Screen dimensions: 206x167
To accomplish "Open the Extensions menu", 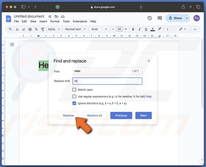I will (x=80, y=21).
